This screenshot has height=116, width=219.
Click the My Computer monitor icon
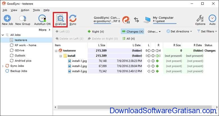[147, 20]
